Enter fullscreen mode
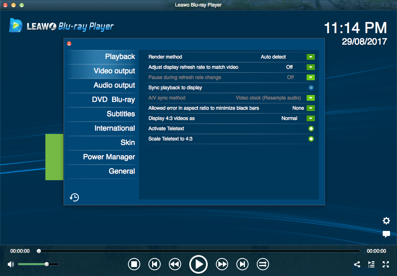The width and height of the screenshot is (397, 276). tap(386, 265)
